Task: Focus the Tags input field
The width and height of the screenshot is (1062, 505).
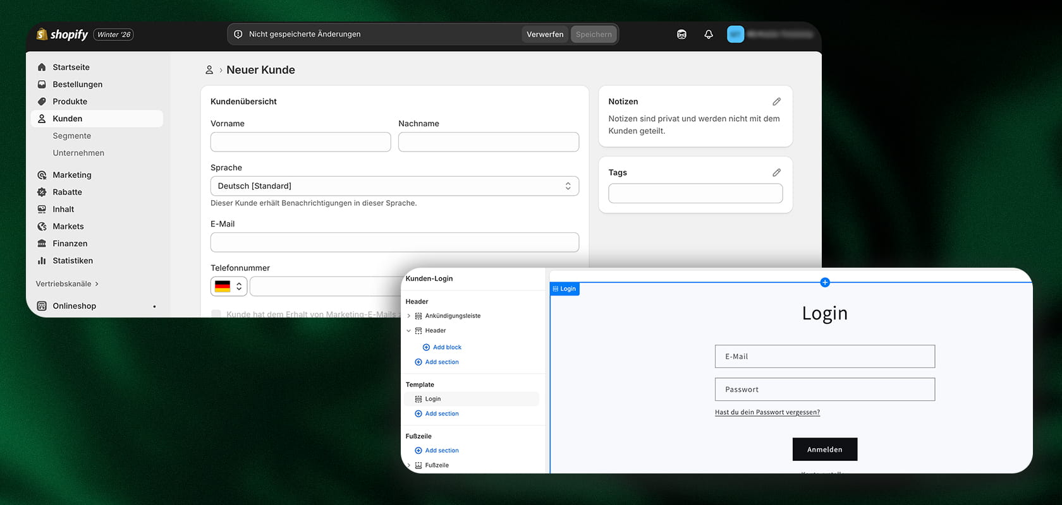Action: (695, 193)
